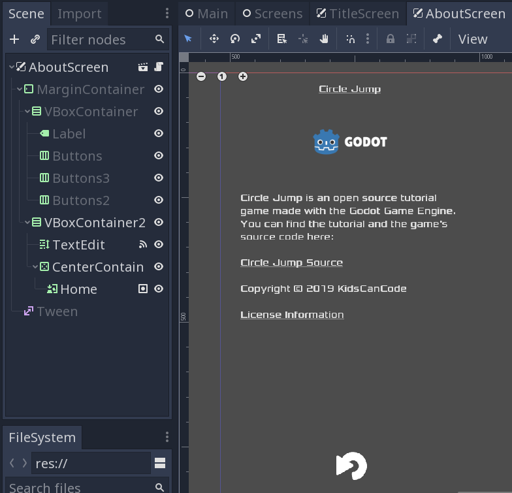Toggle visibility of MarginContainer node
Image resolution: width=512 pixels, height=493 pixels.
click(159, 89)
